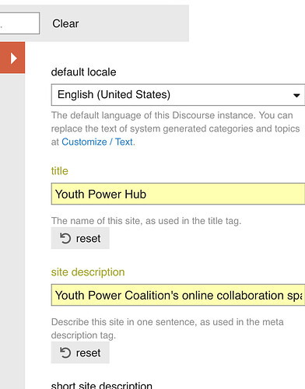Click the orange right-arrow sidebar tab
Screen dimensions: 305x389
click(12, 58)
